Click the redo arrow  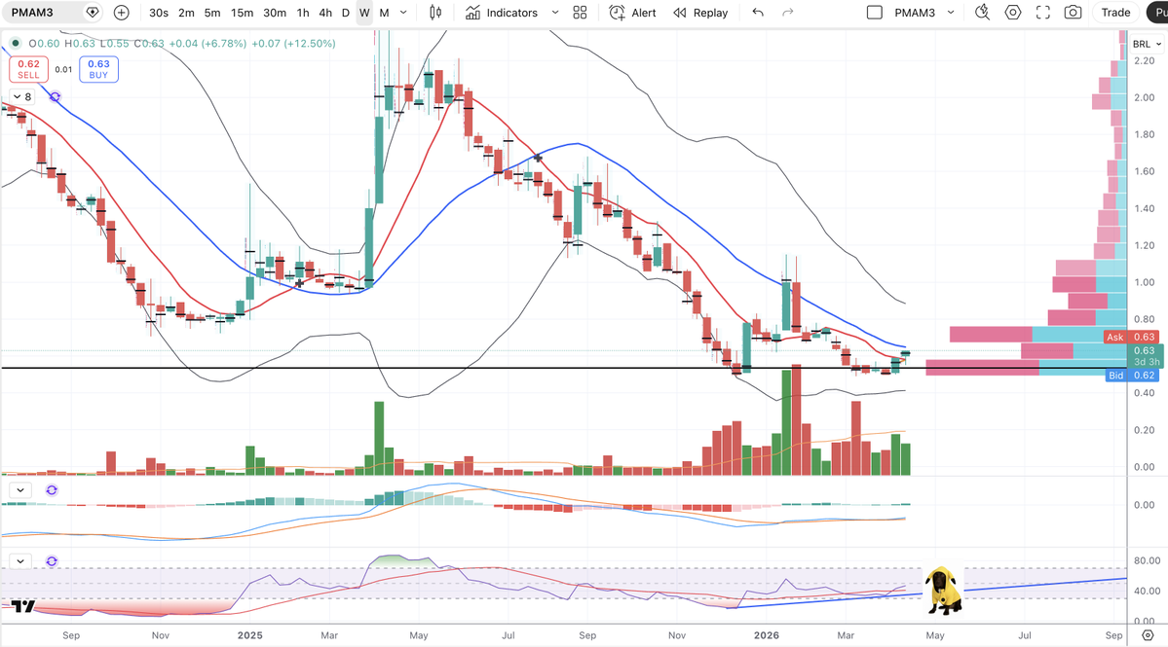[x=787, y=13]
